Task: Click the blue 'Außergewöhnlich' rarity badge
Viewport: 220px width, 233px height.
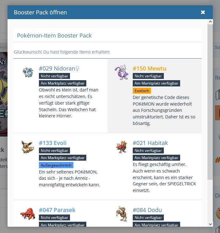Action: click(x=56, y=165)
